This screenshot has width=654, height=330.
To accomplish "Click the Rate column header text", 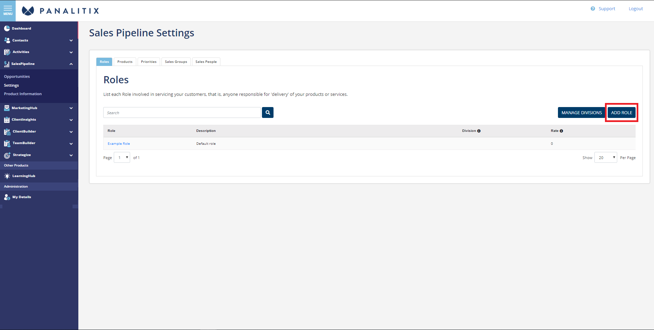I will 555,131.
